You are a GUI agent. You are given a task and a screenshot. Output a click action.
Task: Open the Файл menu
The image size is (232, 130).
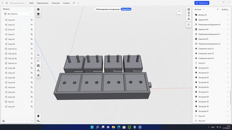pyautogui.click(x=32, y=3)
